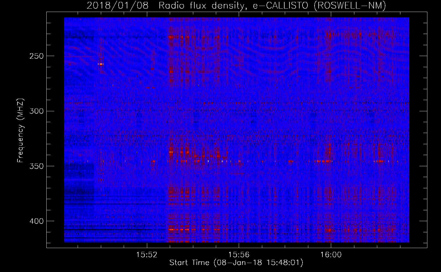
Task: Select the 300 frequency tick label
Action: 37,111
